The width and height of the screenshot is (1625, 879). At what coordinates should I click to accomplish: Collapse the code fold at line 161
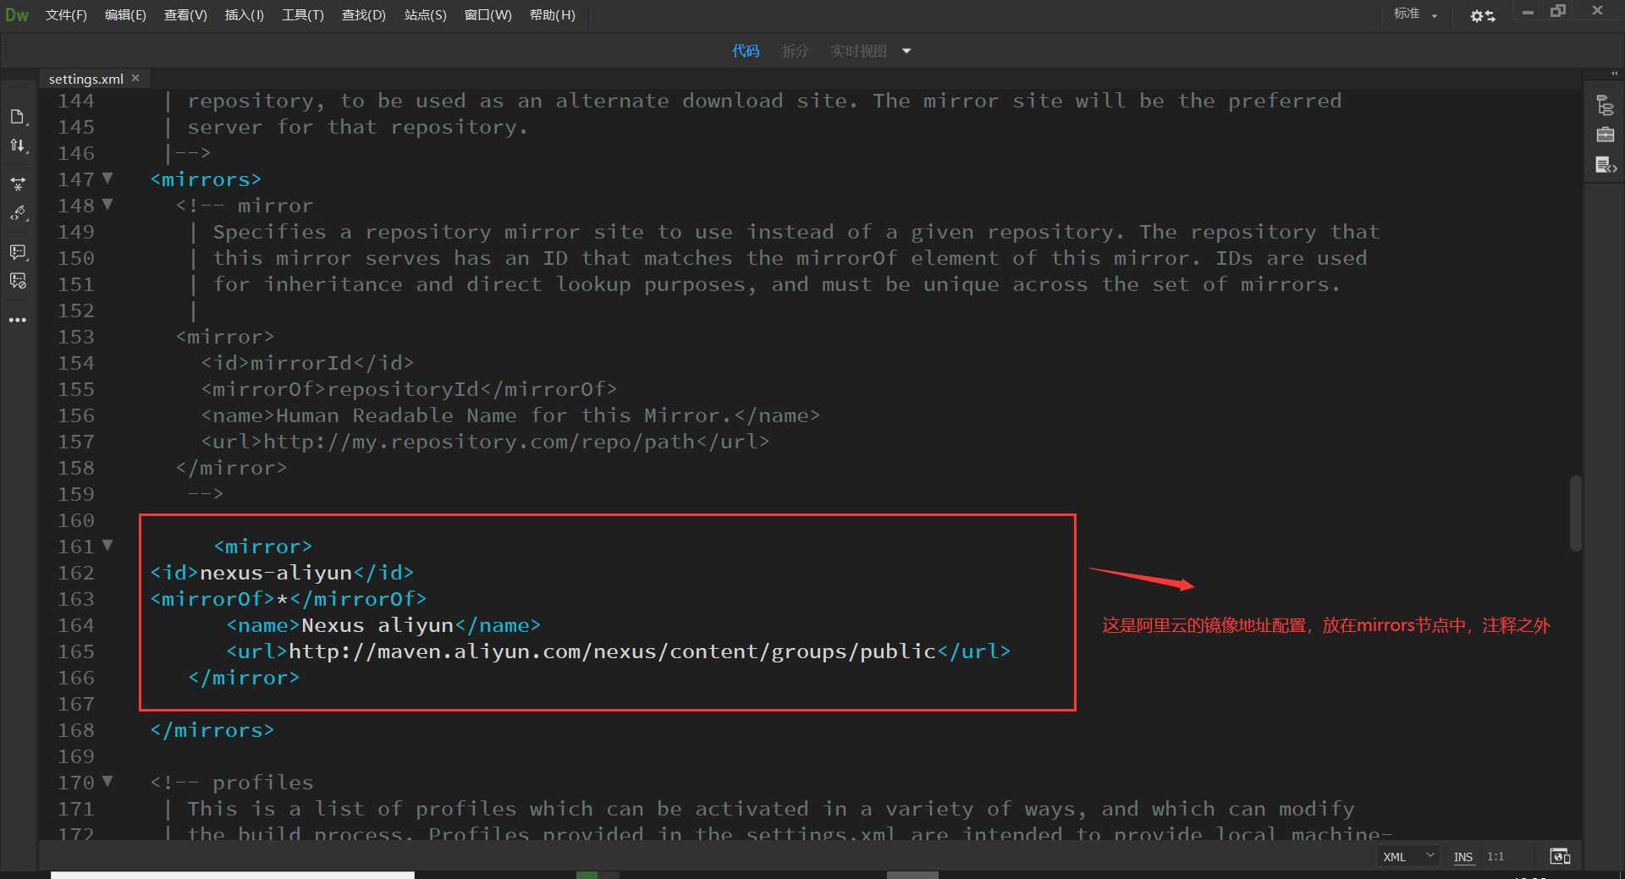(107, 546)
